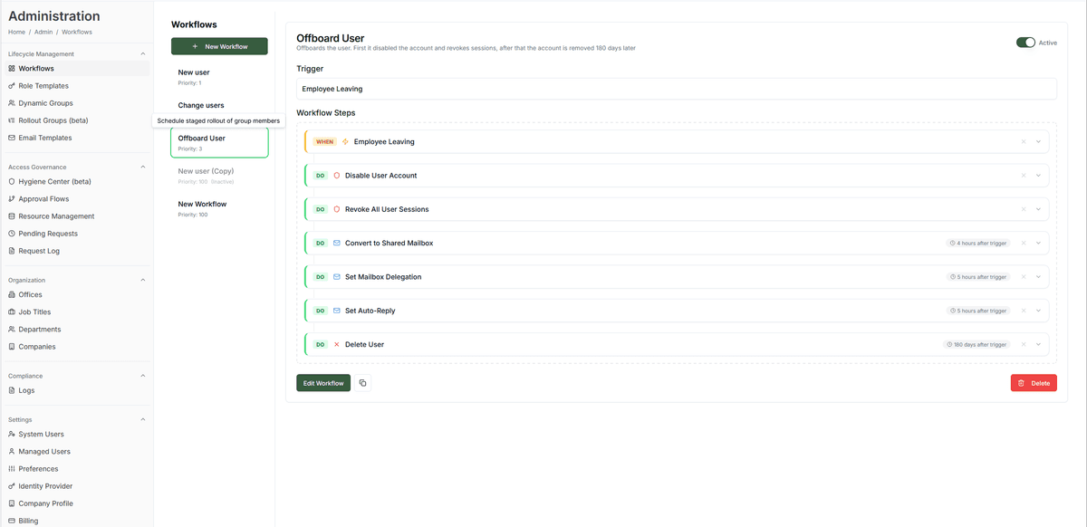Screen dimensions: 1087x527
Task: Toggle the Active switch for Offboard User
Action: pos(1025,42)
